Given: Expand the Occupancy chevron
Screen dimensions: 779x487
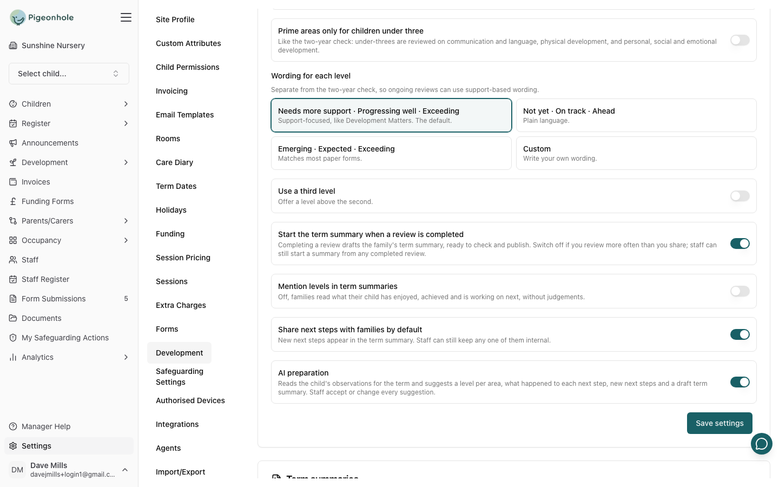Looking at the screenshot, I should (126, 240).
